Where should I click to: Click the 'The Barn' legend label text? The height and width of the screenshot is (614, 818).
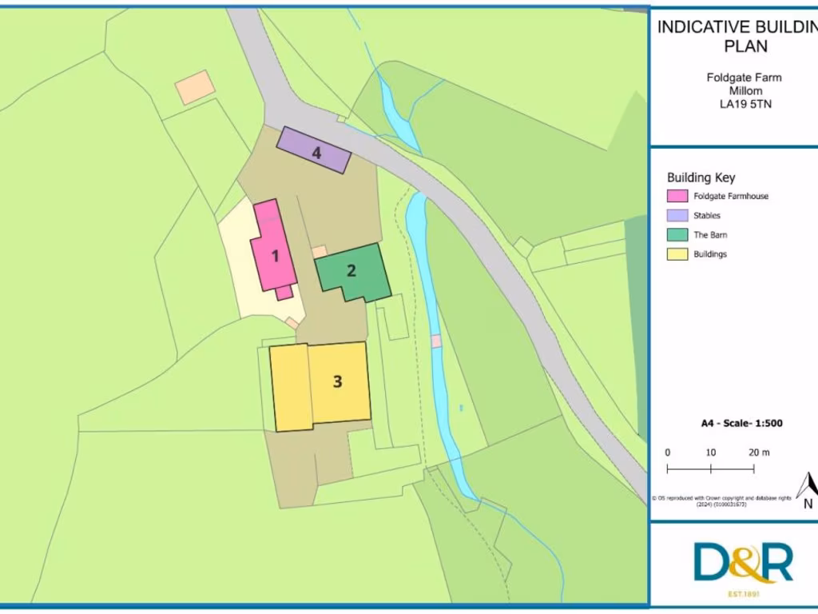709,235
